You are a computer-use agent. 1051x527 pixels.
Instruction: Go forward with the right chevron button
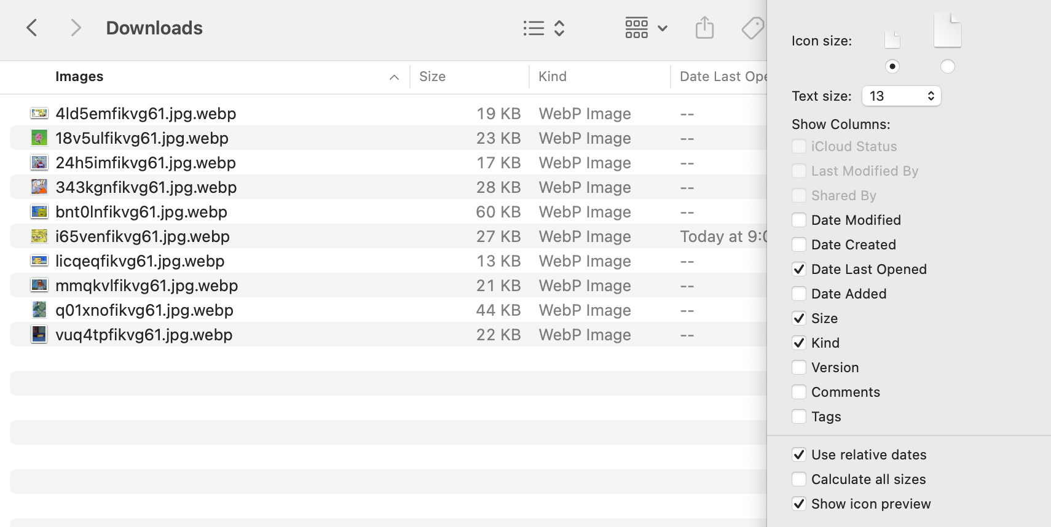tap(76, 28)
